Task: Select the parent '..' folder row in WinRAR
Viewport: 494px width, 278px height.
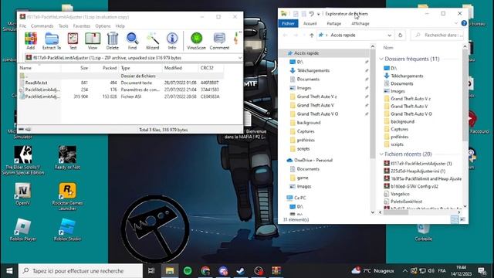Action: coord(120,76)
